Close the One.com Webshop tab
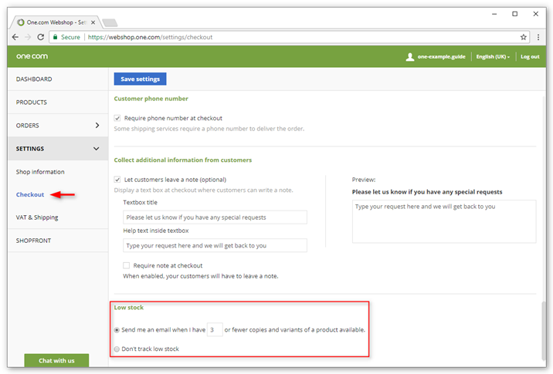 point(93,22)
